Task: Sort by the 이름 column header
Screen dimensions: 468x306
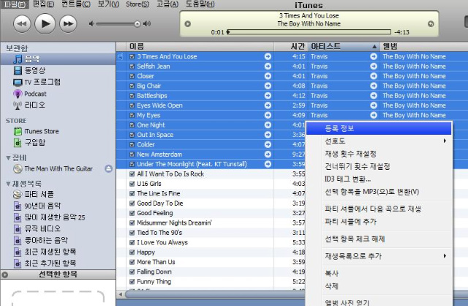Action: click(200, 46)
